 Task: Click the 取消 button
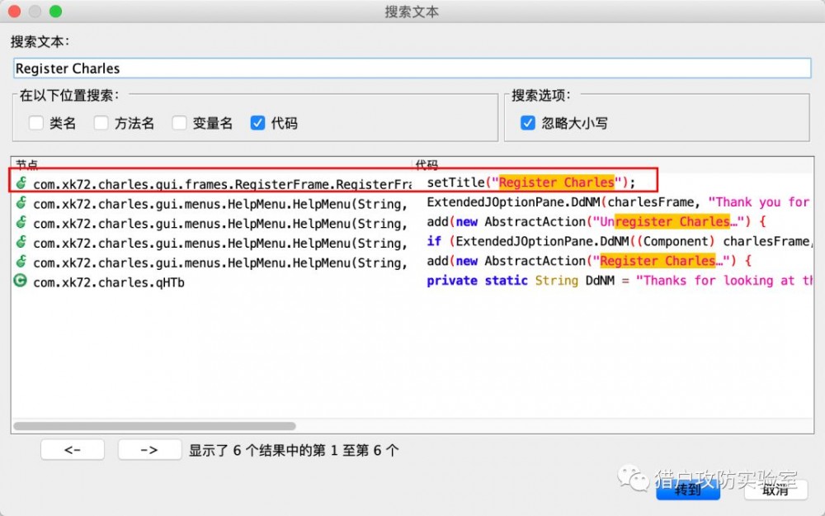(x=775, y=490)
